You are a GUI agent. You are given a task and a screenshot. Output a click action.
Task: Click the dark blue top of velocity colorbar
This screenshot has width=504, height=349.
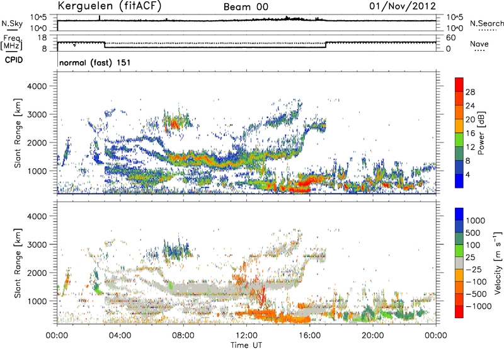point(459,214)
